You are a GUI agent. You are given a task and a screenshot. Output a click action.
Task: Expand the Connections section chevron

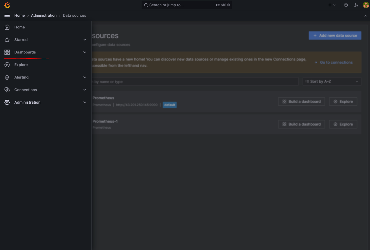(x=85, y=90)
